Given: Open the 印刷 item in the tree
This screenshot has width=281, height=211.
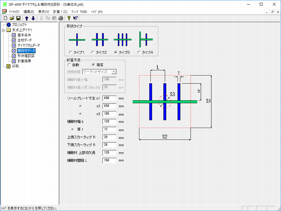Looking at the screenshot, I should point(15,66).
